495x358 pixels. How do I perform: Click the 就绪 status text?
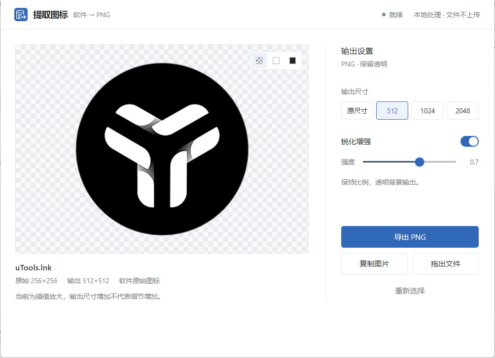click(x=396, y=15)
